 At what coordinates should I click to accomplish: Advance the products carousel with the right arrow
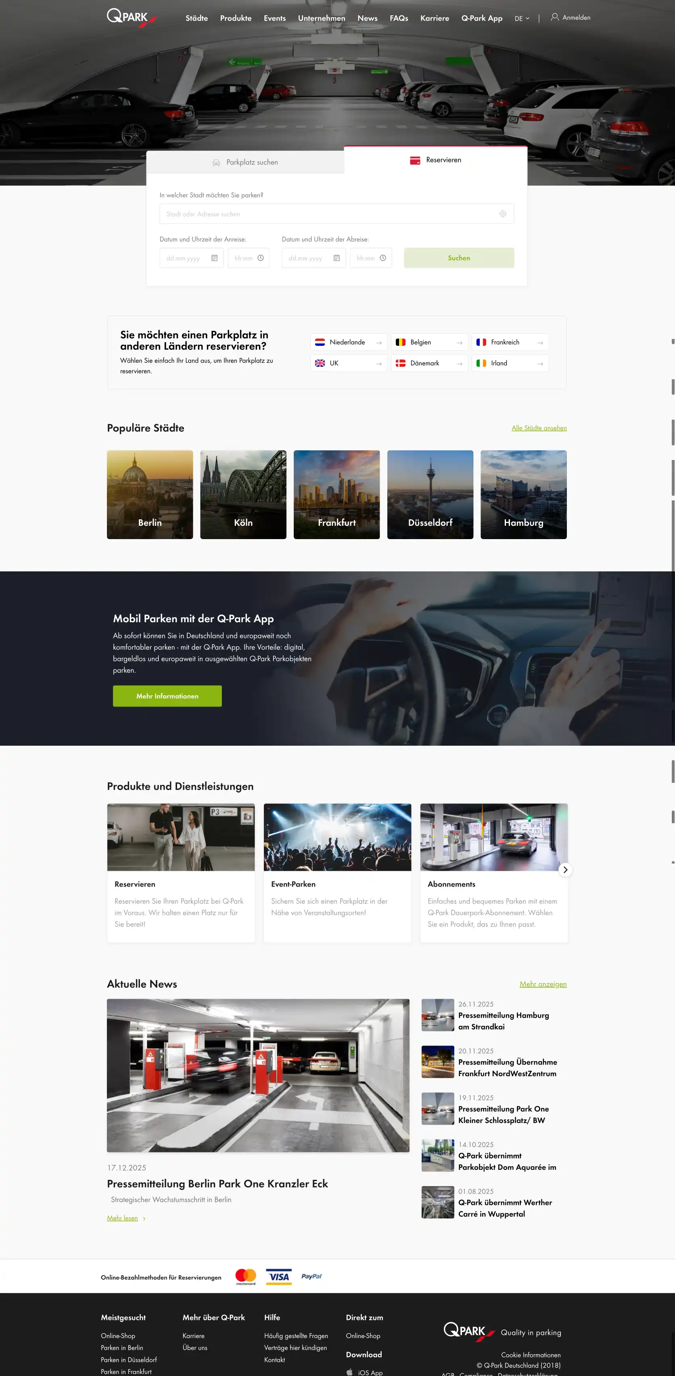coord(565,870)
